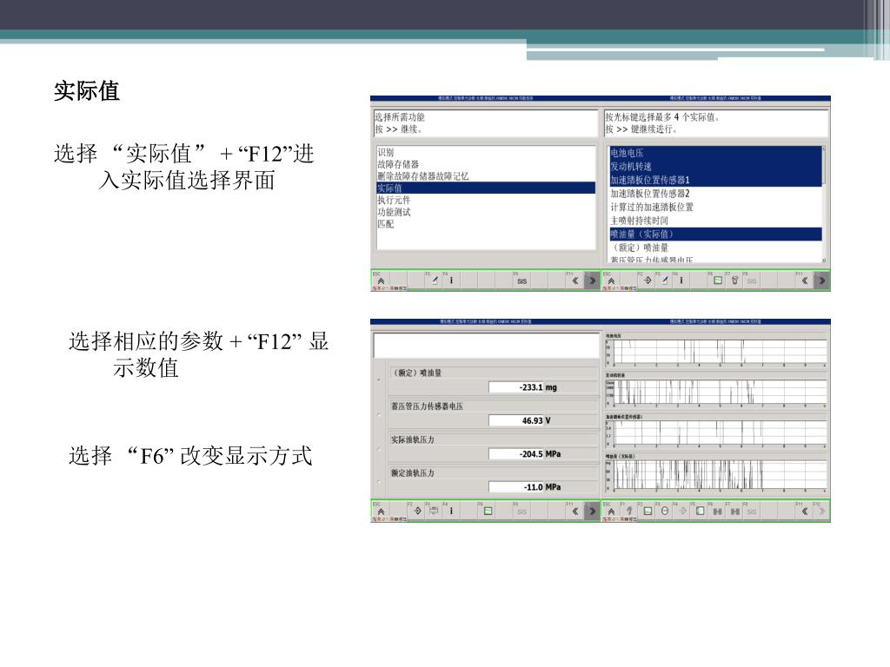Click F3 pen icon on function selection screen
Viewport: 890px width, 667px height.
435,281
